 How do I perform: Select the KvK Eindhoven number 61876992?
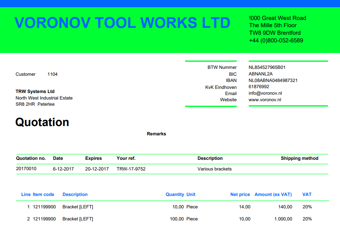259,87
